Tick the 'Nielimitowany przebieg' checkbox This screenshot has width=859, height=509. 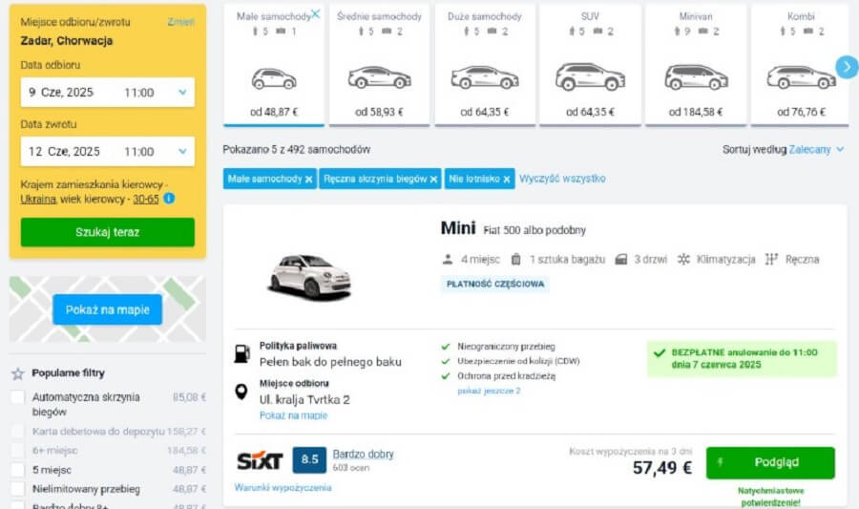click(x=18, y=489)
